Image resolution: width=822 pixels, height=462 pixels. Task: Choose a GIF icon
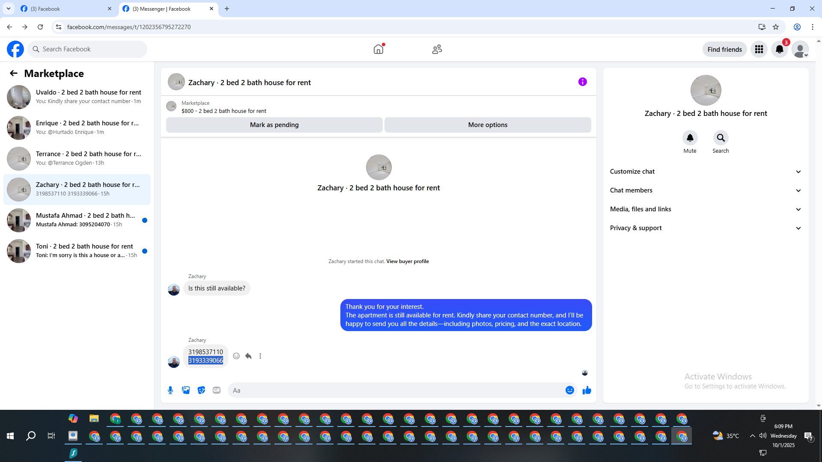[x=217, y=390]
